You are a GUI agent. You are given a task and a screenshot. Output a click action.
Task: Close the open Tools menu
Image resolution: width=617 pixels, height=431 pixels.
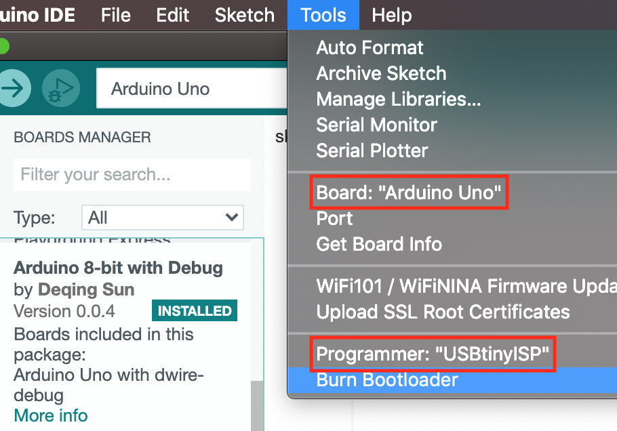coord(323,15)
